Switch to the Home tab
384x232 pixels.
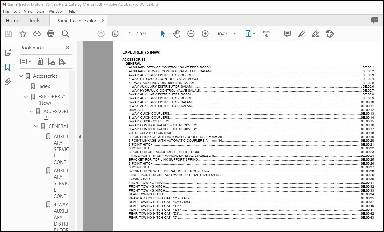[13, 21]
